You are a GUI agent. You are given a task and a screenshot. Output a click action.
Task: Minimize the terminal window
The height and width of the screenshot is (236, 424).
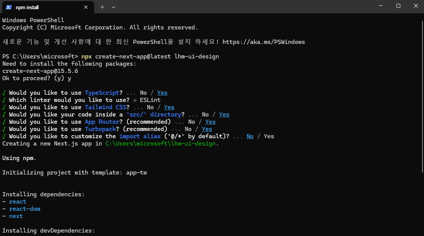pos(381,6)
